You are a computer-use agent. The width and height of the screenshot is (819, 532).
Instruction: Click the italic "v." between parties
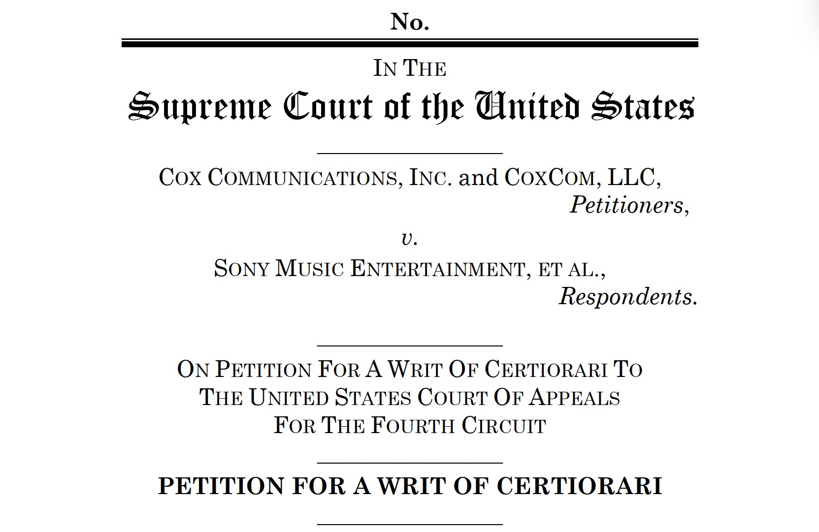pyautogui.click(x=410, y=238)
